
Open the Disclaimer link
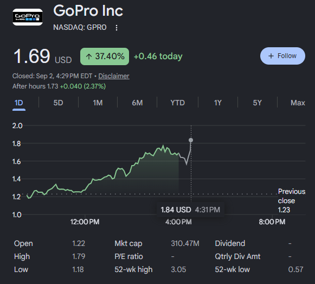114,76
